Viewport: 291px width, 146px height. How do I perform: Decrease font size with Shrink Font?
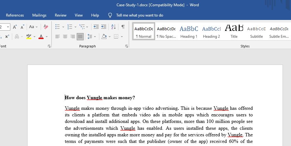(22, 27)
